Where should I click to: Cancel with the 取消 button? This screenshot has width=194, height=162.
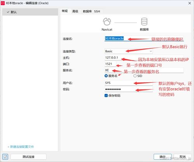point(182,157)
